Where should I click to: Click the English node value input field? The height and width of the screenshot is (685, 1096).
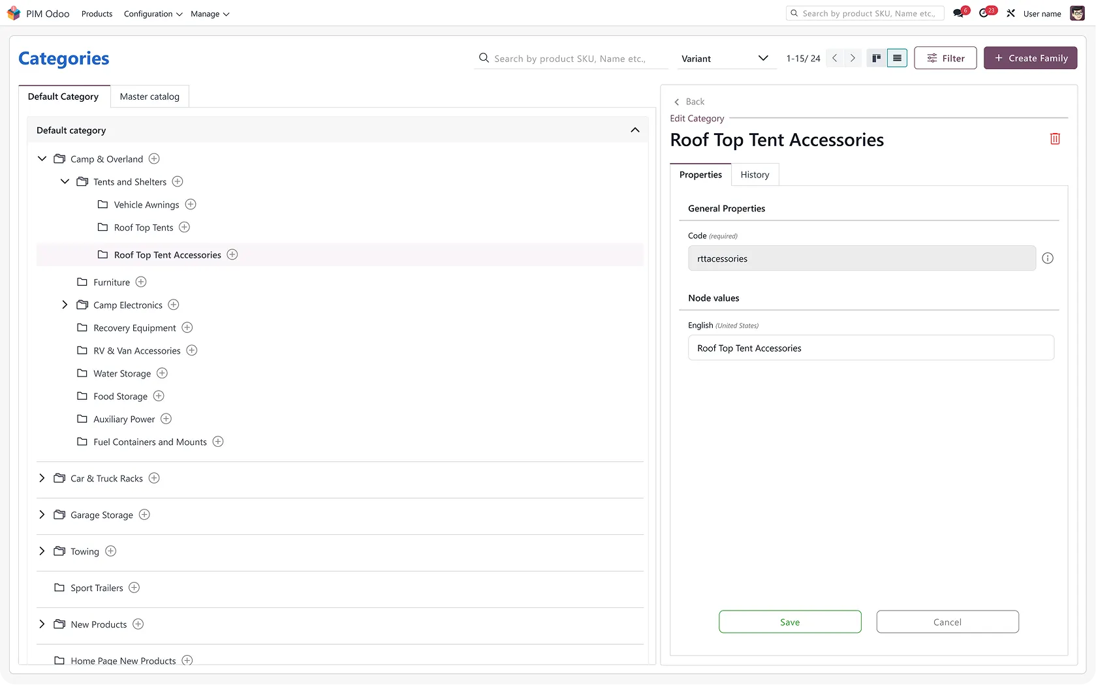(x=871, y=348)
